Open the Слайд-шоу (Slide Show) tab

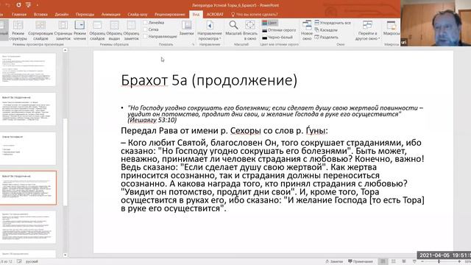138,14
